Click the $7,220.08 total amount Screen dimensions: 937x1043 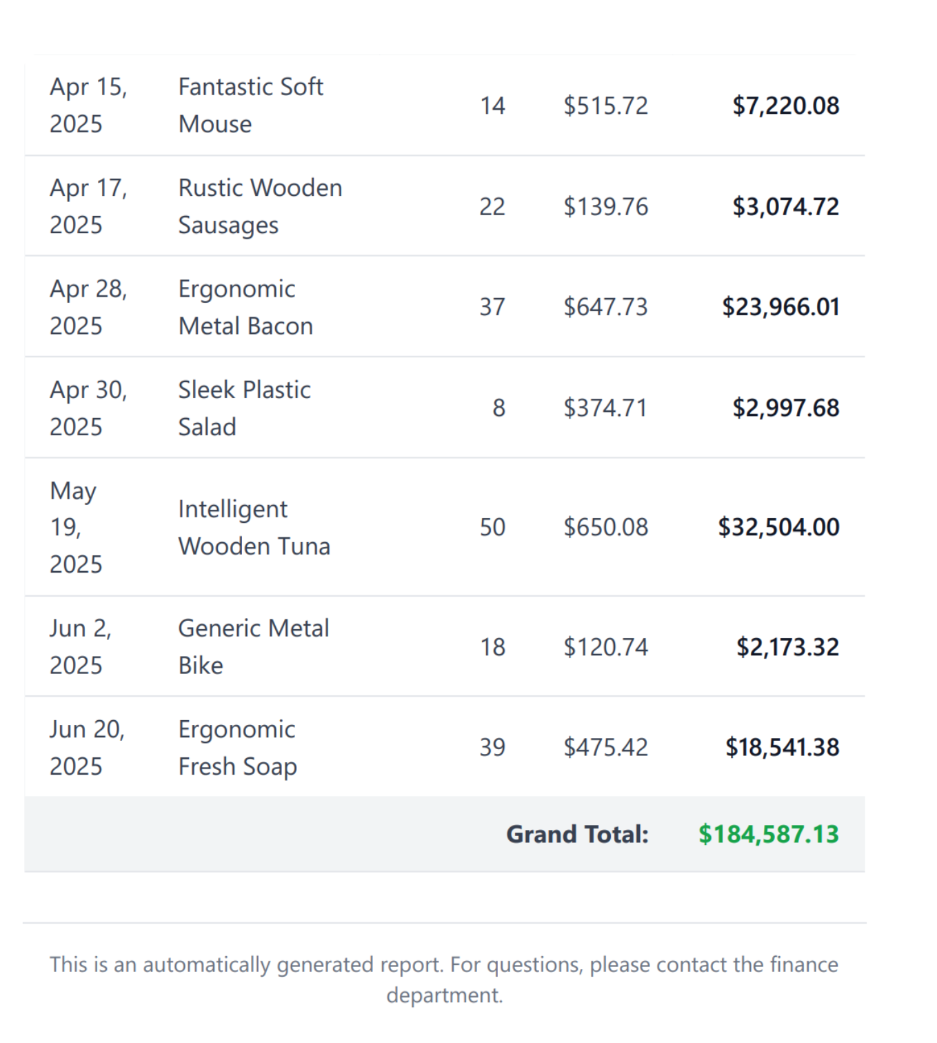(x=786, y=106)
